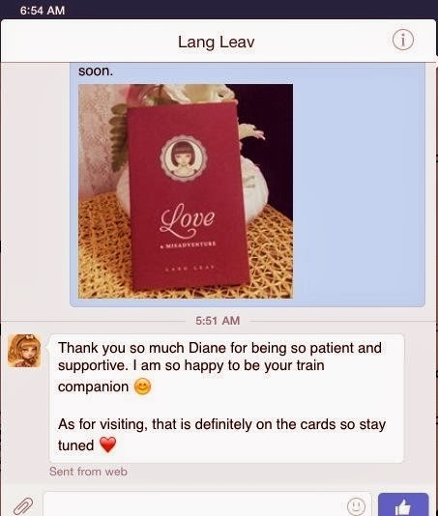438x516 pixels.
Task: Click the paperclip attachment icon
Action: [x=23, y=506]
